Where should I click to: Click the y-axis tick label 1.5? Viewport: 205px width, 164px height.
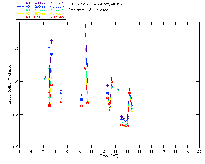click(14, 48)
